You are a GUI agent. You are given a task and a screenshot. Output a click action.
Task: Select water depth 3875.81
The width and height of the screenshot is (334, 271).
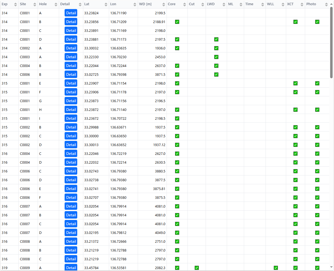(159, 189)
